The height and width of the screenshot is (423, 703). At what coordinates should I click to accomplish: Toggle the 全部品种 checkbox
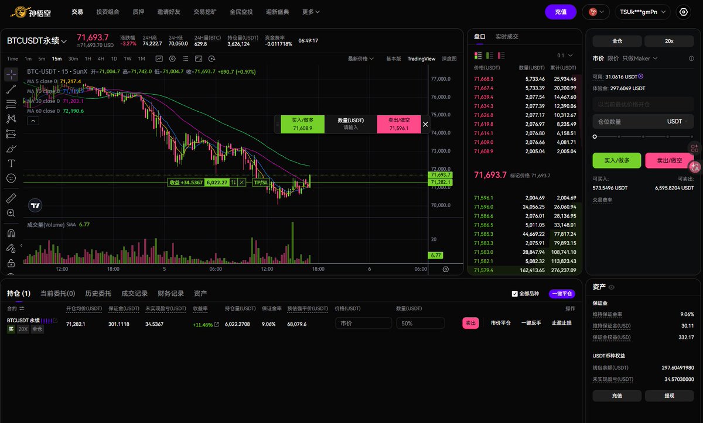coord(515,294)
